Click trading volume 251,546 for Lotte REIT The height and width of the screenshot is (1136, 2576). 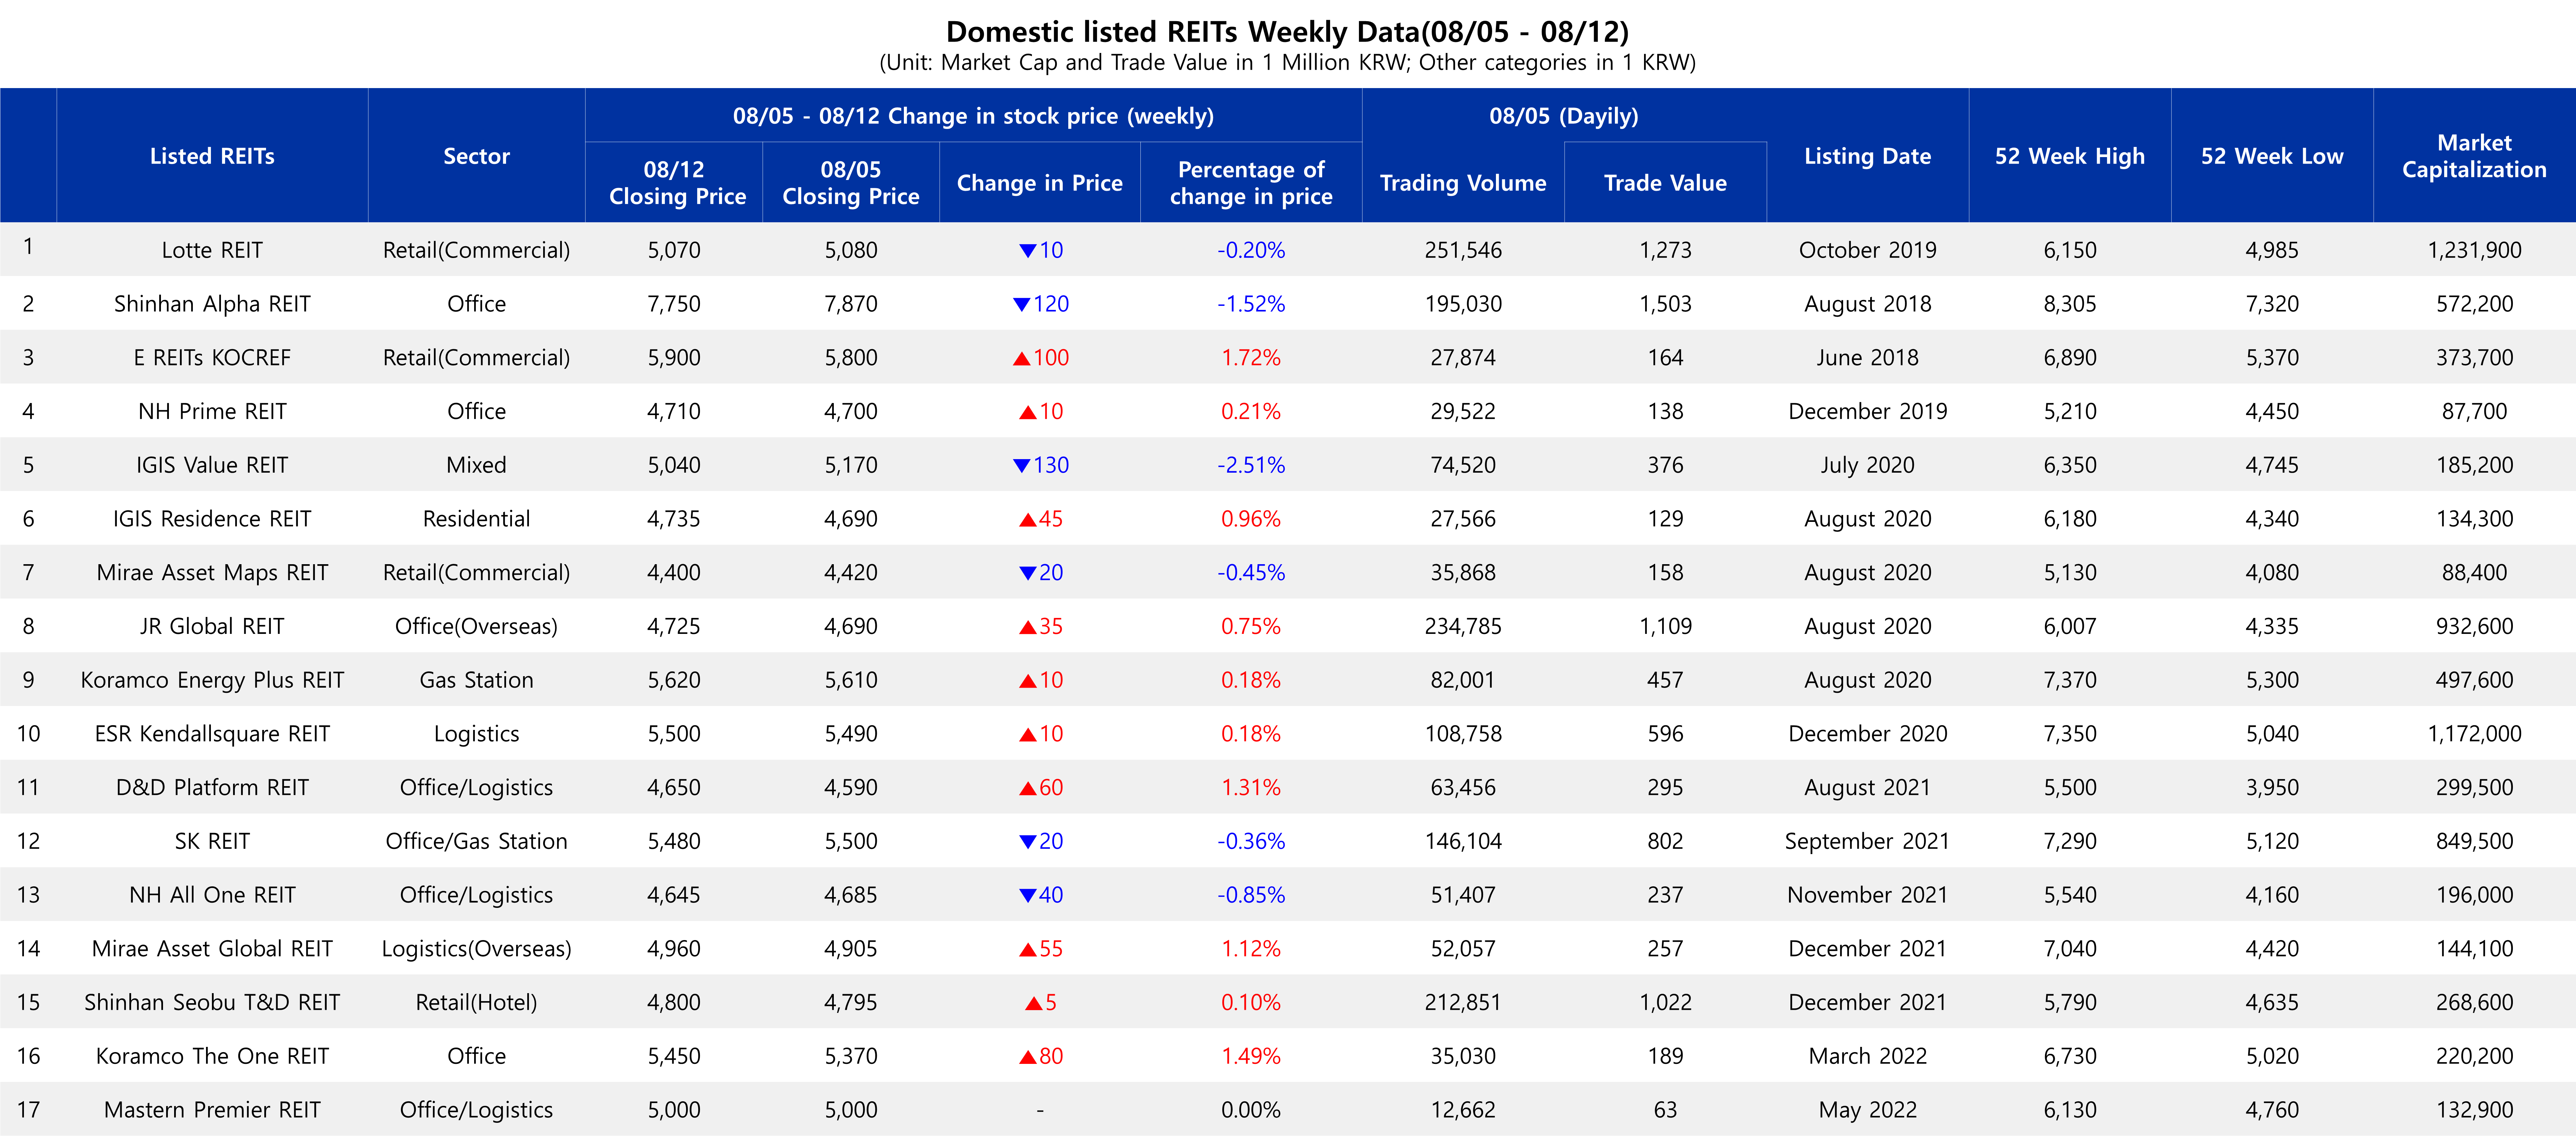point(1463,250)
